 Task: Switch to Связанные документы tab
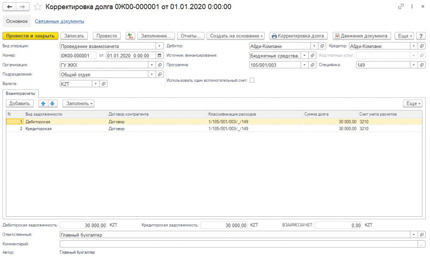click(59, 21)
